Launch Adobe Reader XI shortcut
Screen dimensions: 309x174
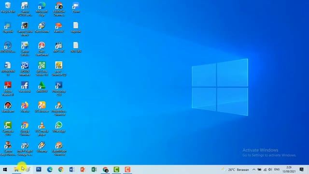pos(8,88)
